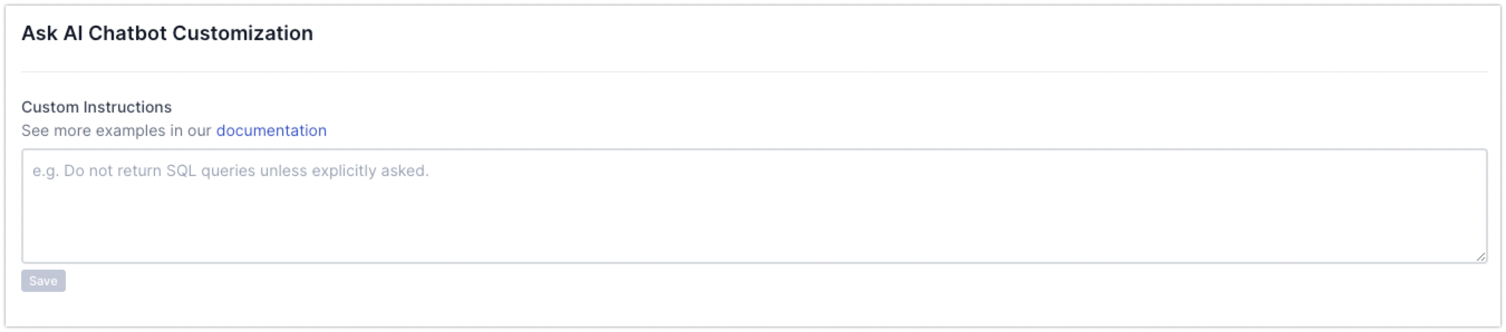Click the word 'Chatbot' in the heading
Viewport: 1506px width, 332px height.
pyautogui.click(x=127, y=33)
